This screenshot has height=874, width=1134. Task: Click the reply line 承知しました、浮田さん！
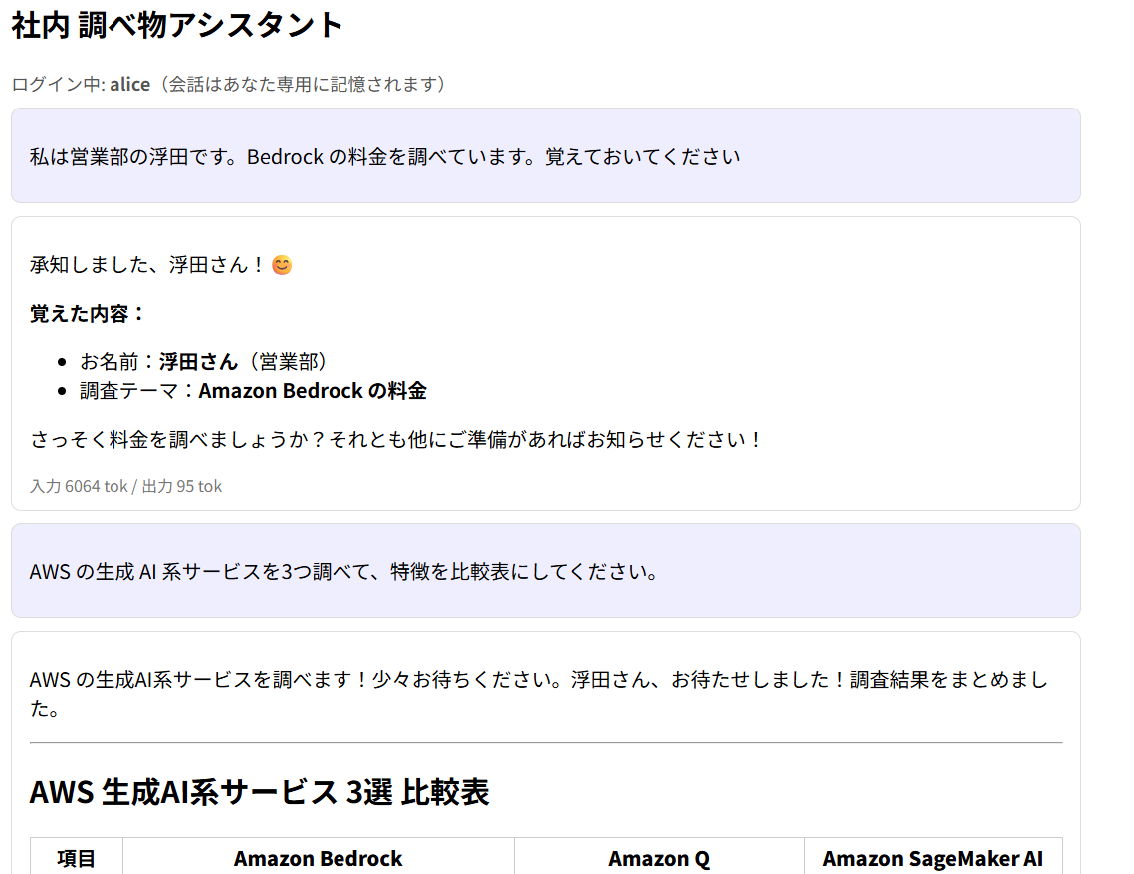coord(148,265)
